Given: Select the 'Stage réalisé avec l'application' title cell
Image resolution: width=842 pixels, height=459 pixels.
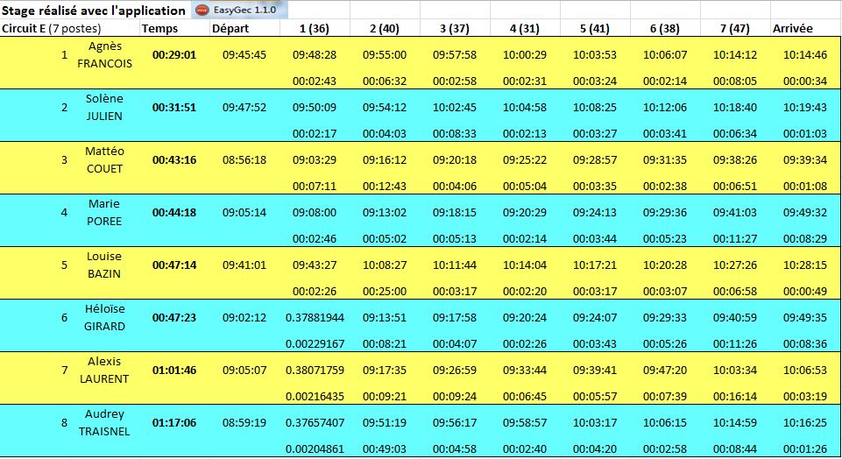Looking at the screenshot, I should coord(93,11).
